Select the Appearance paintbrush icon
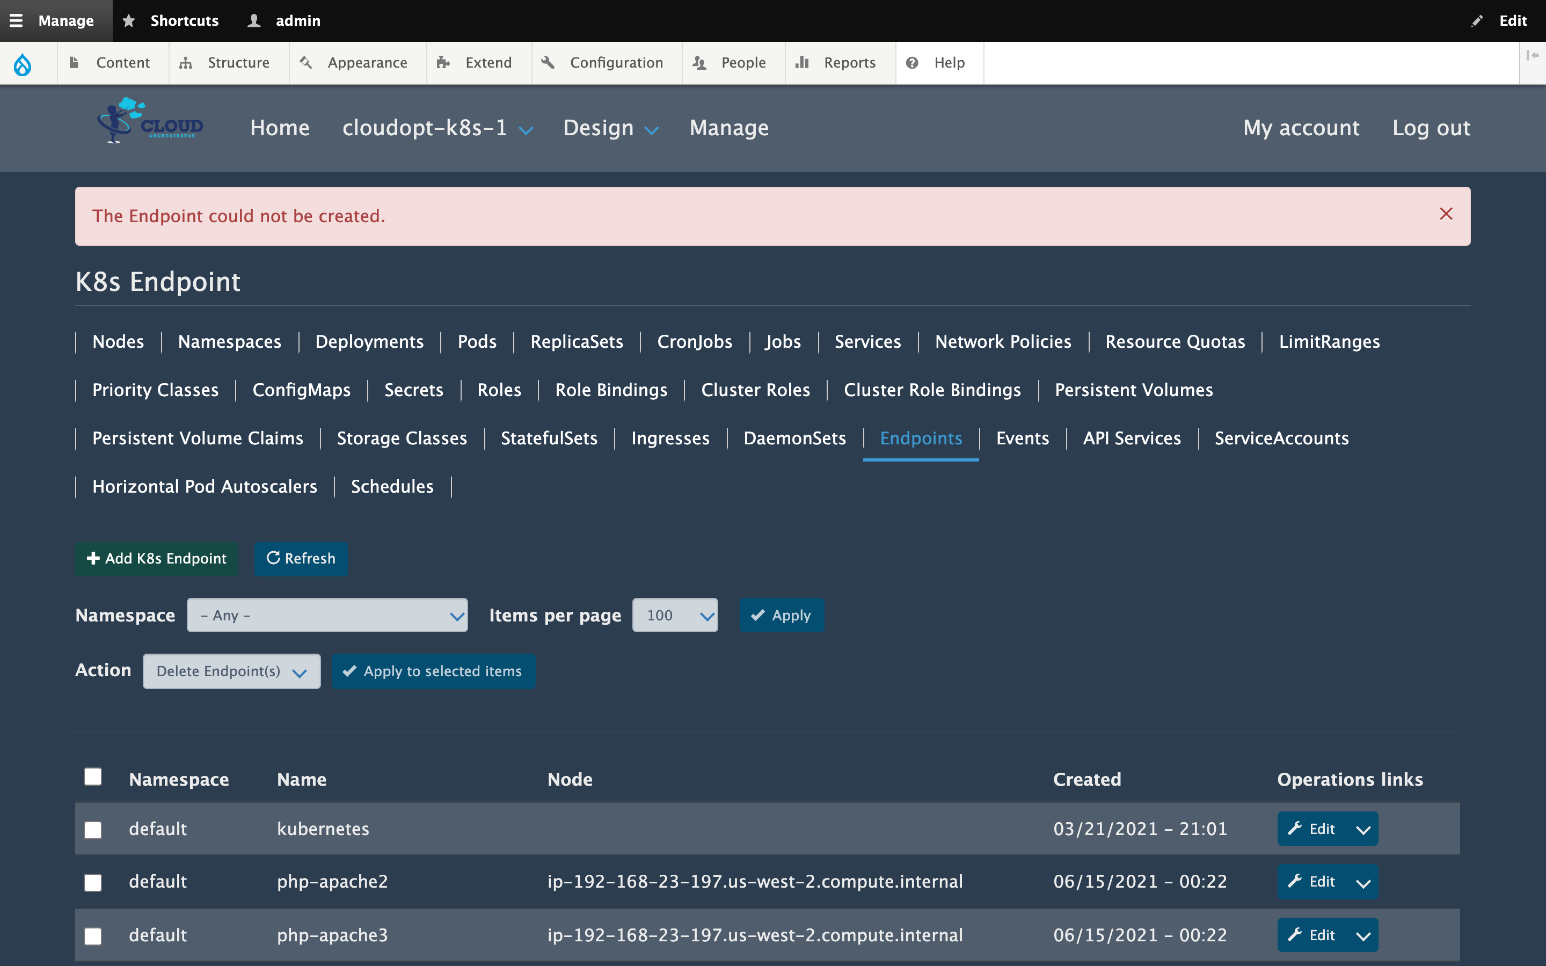The height and width of the screenshot is (966, 1546). tap(306, 63)
